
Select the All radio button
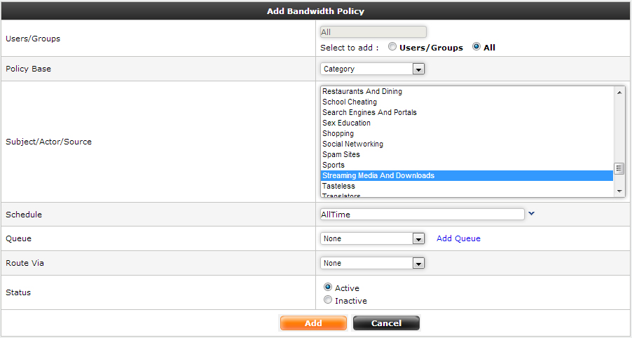[476, 47]
